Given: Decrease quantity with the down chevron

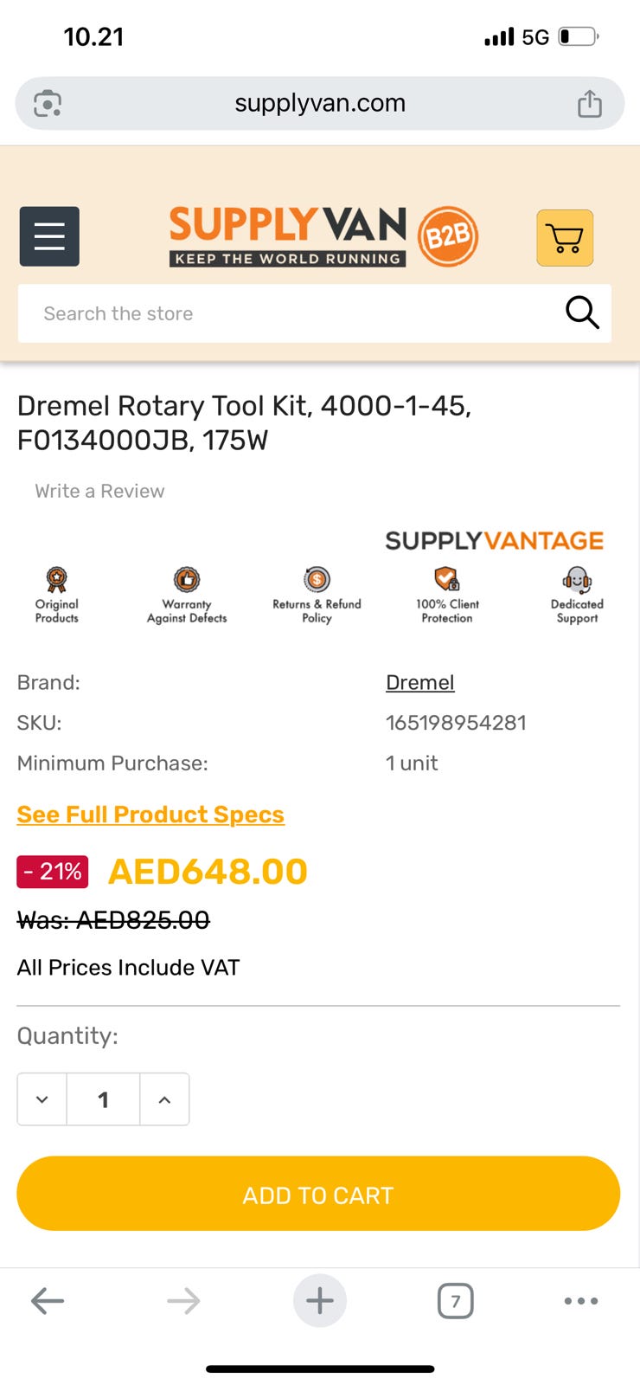Looking at the screenshot, I should click(42, 1099).
